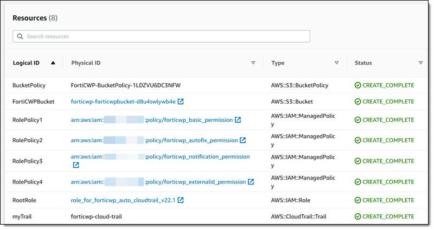Click RootRole status checkmark icon
The height and width of the screenshot is (230, 434).
[x=358, y=200]
